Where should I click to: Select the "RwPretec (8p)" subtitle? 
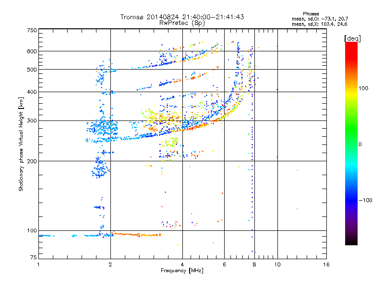pos(182,23)
